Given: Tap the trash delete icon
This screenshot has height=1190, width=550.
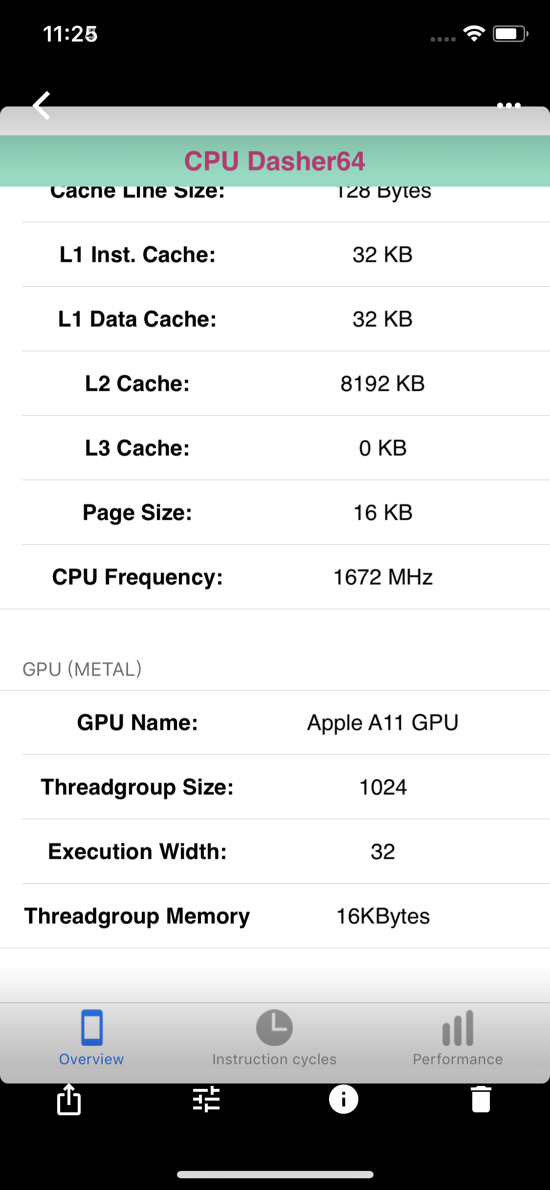Looking at the screenshot, I should [x=481, y=1099].
